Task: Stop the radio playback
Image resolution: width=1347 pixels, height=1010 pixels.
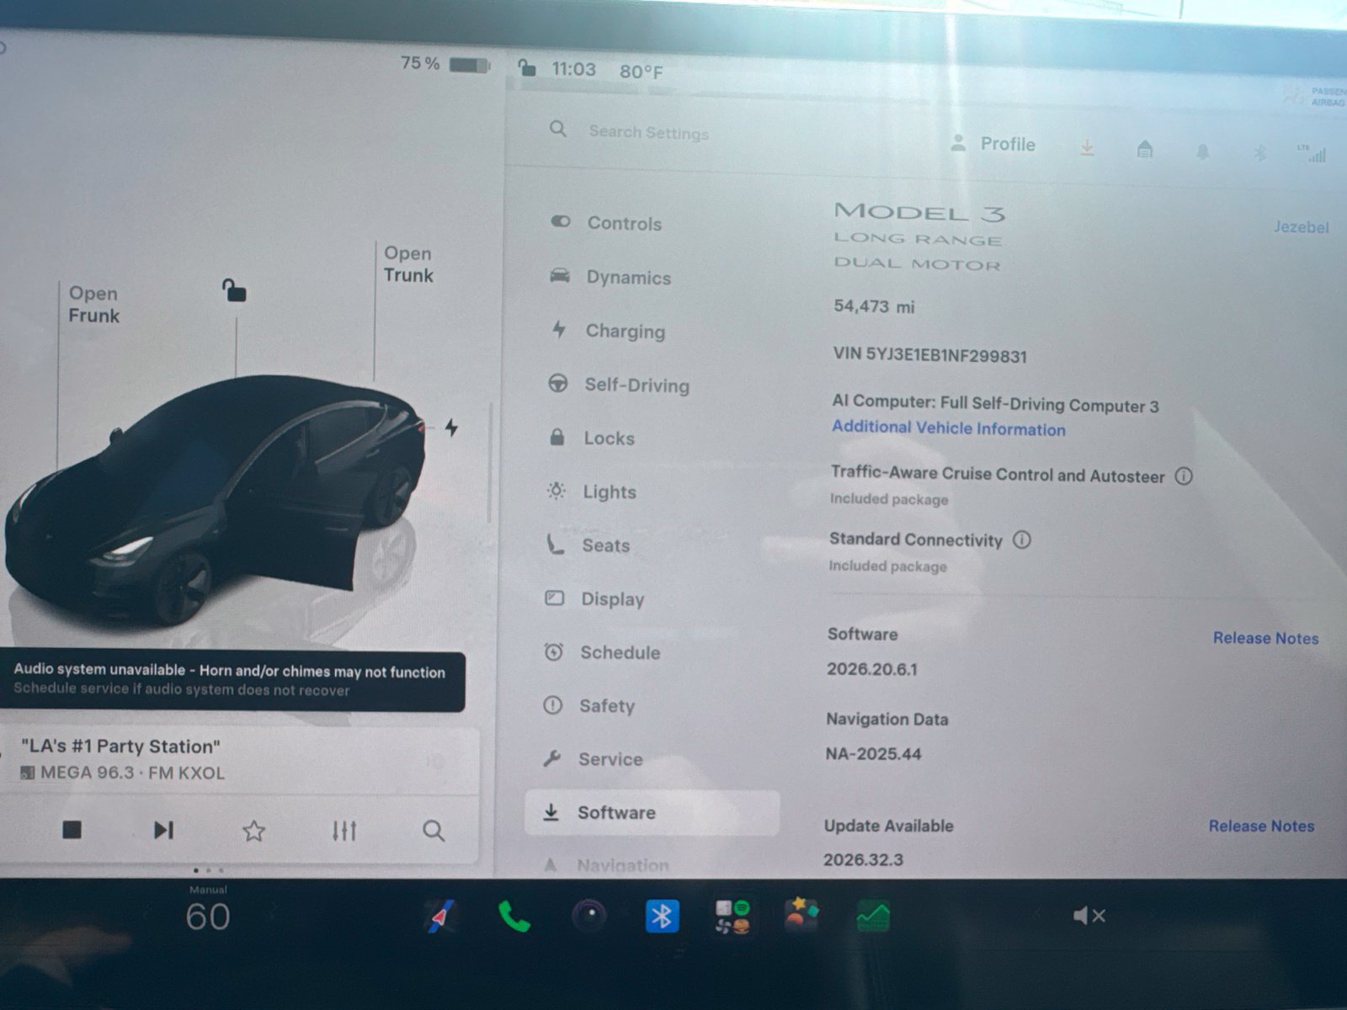Action: point(72,830)
